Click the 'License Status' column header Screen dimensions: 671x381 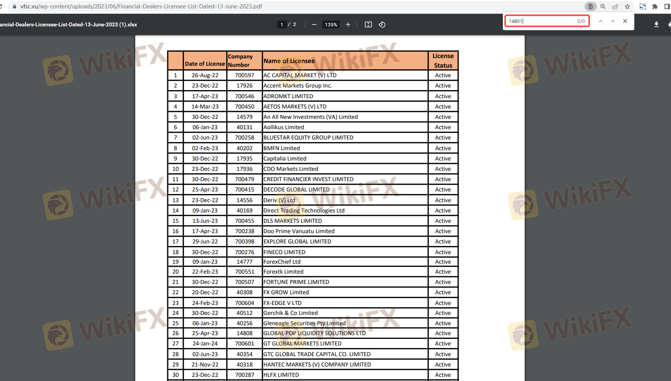click(x=443, y=60)
